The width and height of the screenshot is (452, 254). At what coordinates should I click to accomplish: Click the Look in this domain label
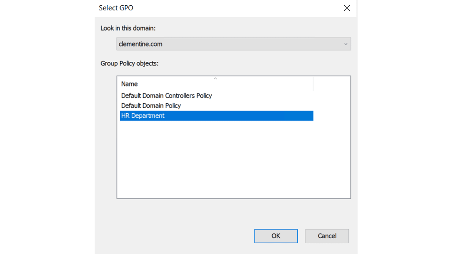coord(128,28)
